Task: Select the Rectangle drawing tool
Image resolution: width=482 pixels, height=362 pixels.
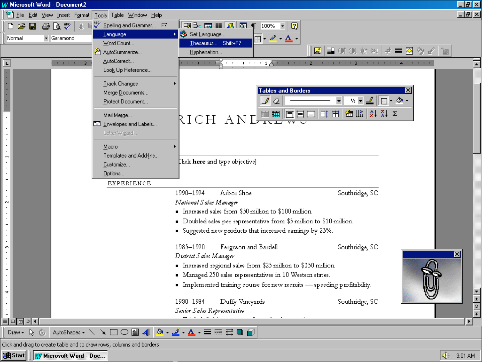Action: click(113, 333)
